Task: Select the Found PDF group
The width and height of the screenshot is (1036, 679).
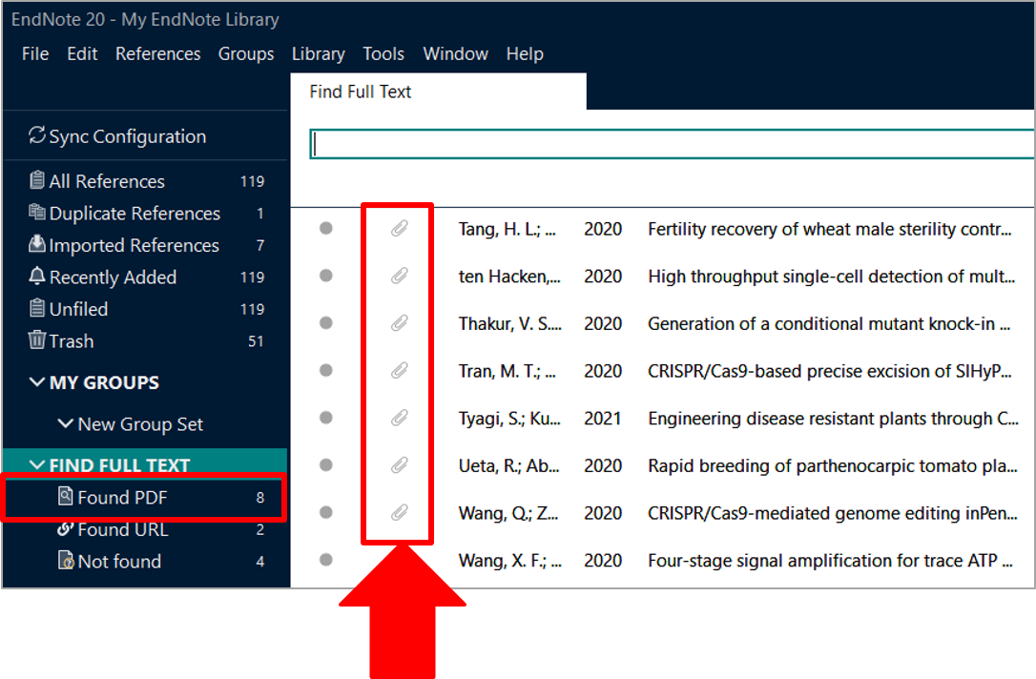Action: [x=146, y=498]
